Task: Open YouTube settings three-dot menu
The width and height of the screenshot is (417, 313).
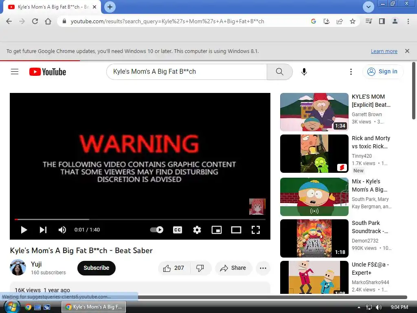Action: click(x=351, y=72)
